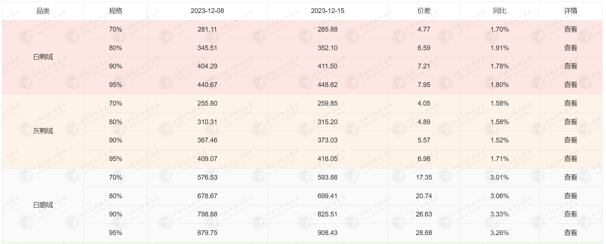Click 查看 link for 白鹅绒 80% row
This screenshot has height=244, width=606.
coord(570,196)
